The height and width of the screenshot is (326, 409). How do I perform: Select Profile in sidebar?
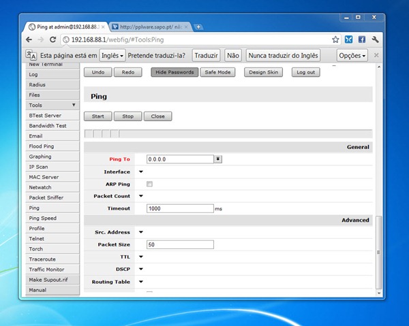tap(52, 229)
